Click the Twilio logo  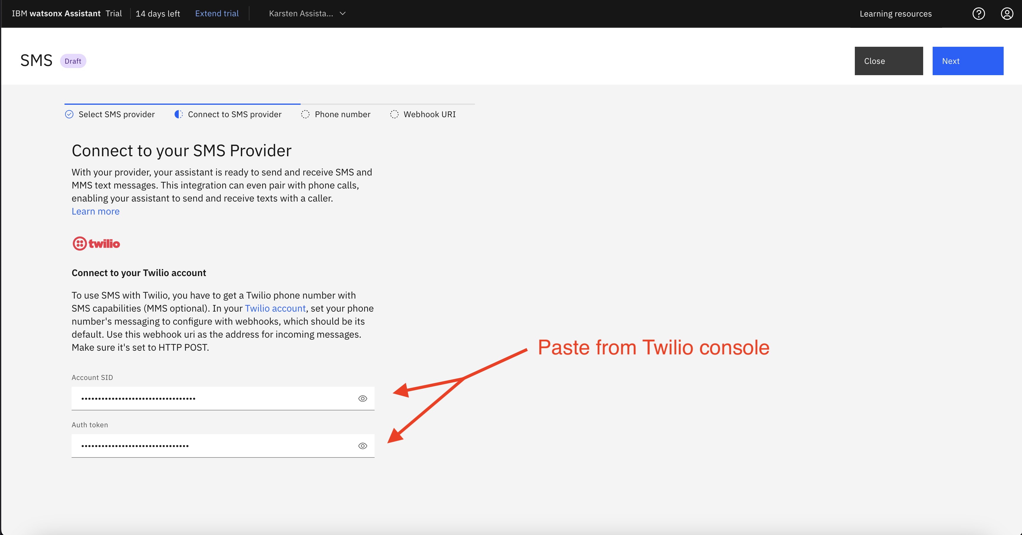(x=96, y=243)
